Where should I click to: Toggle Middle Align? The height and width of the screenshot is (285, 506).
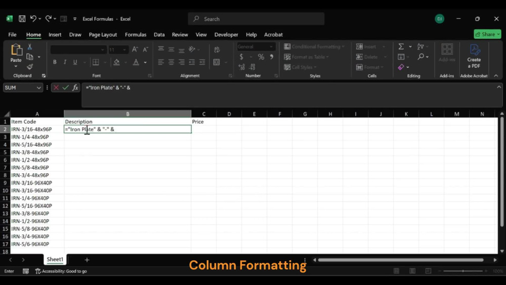point(171,49)
